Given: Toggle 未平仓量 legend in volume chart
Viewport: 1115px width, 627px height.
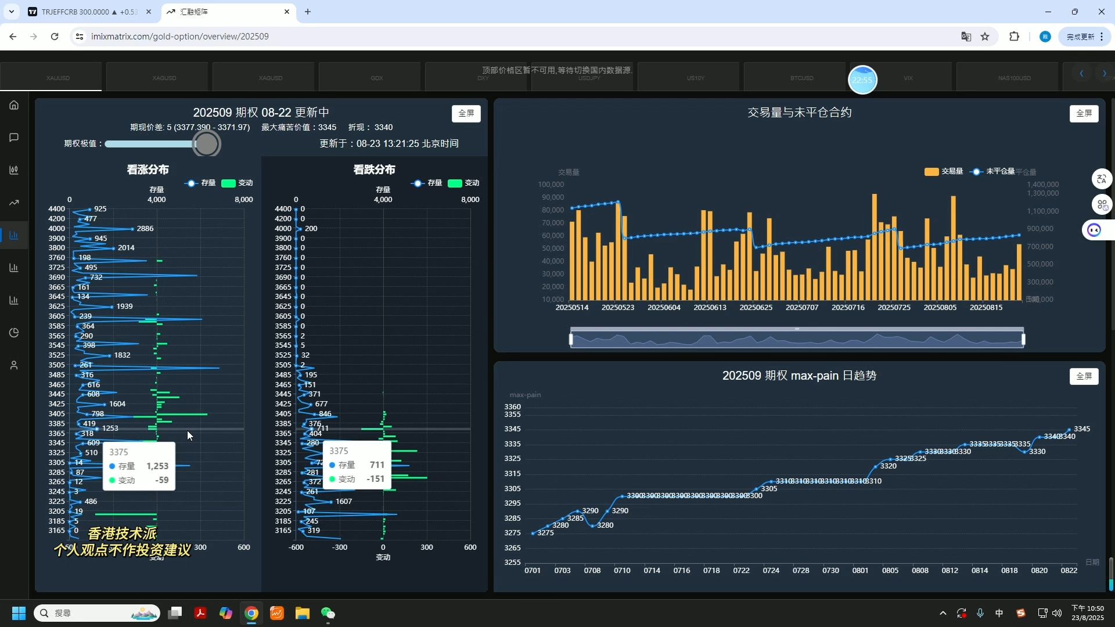Looking at the screenshot, I should 992,171.
